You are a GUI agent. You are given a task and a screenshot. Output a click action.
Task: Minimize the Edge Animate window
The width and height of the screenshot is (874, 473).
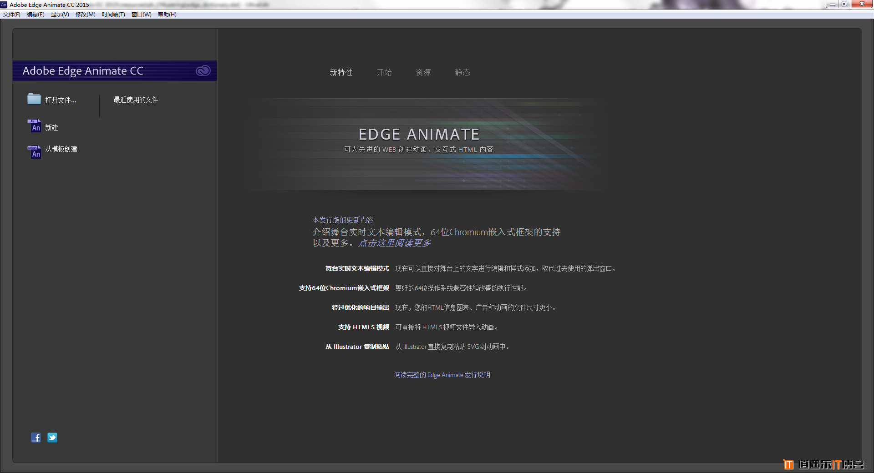[832, 4]
